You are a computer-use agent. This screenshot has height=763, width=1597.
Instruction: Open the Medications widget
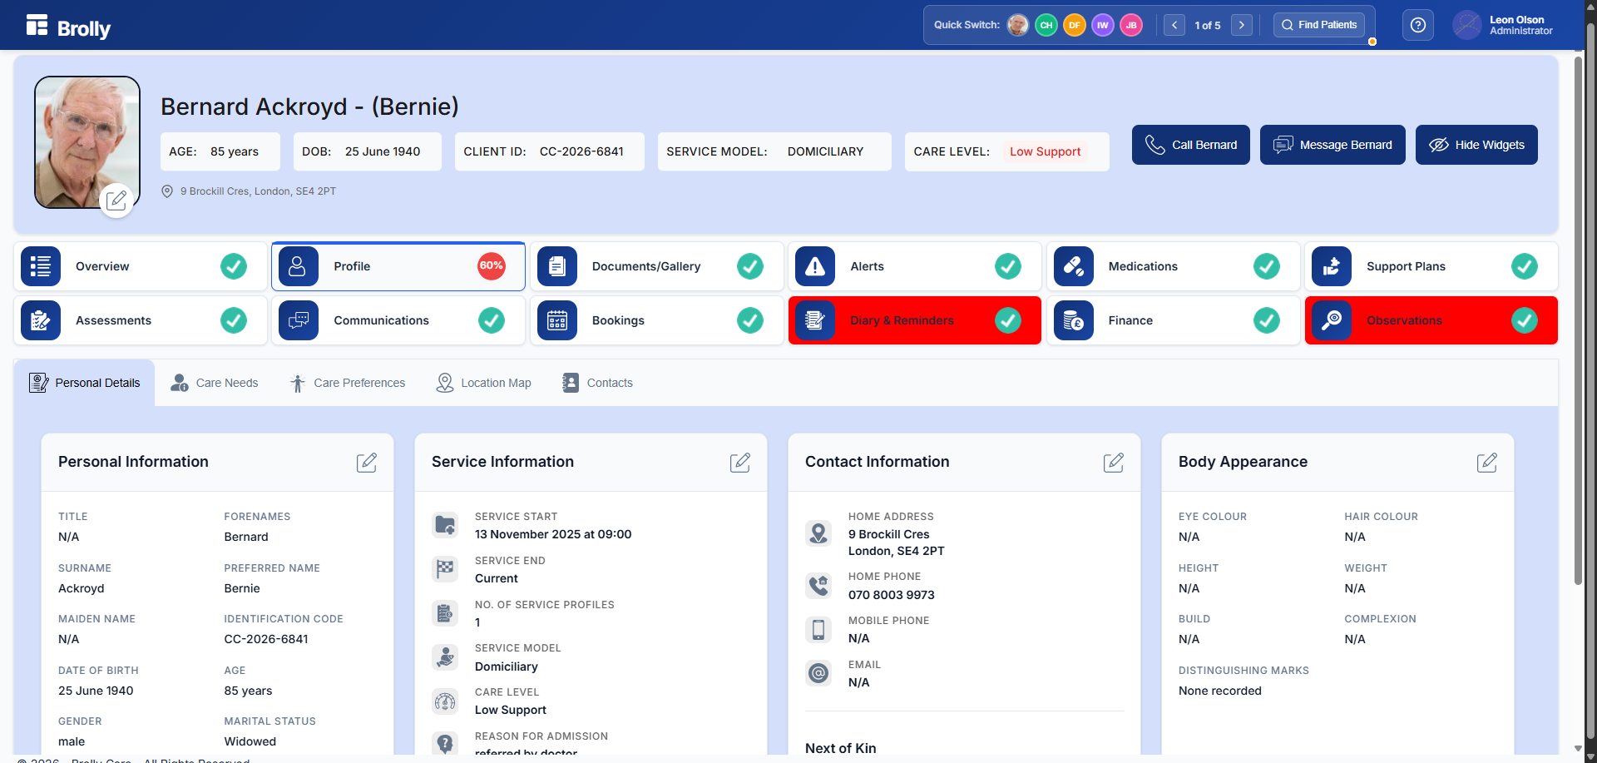[1172, 266]
